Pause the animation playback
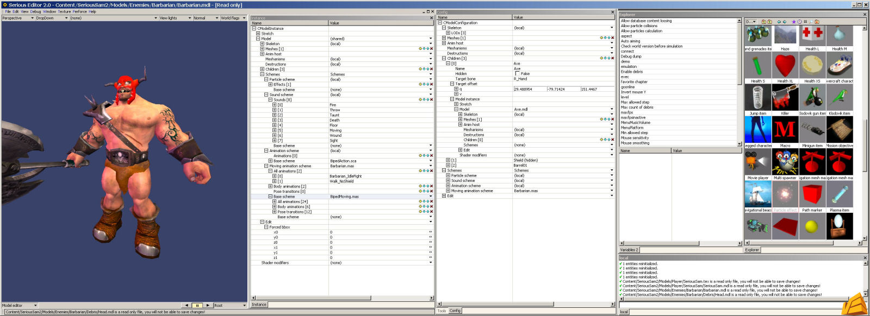This screenshot has width=870, height=316. [197, 305]
